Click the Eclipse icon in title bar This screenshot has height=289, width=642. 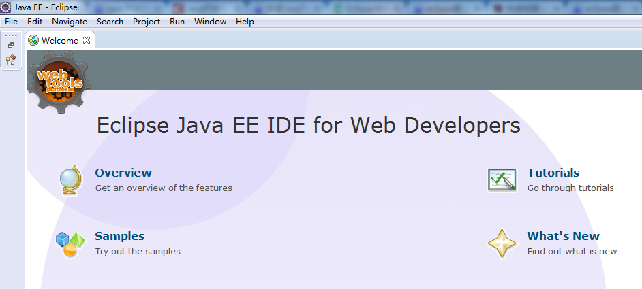pyautogui.click(x=5, y=7)
